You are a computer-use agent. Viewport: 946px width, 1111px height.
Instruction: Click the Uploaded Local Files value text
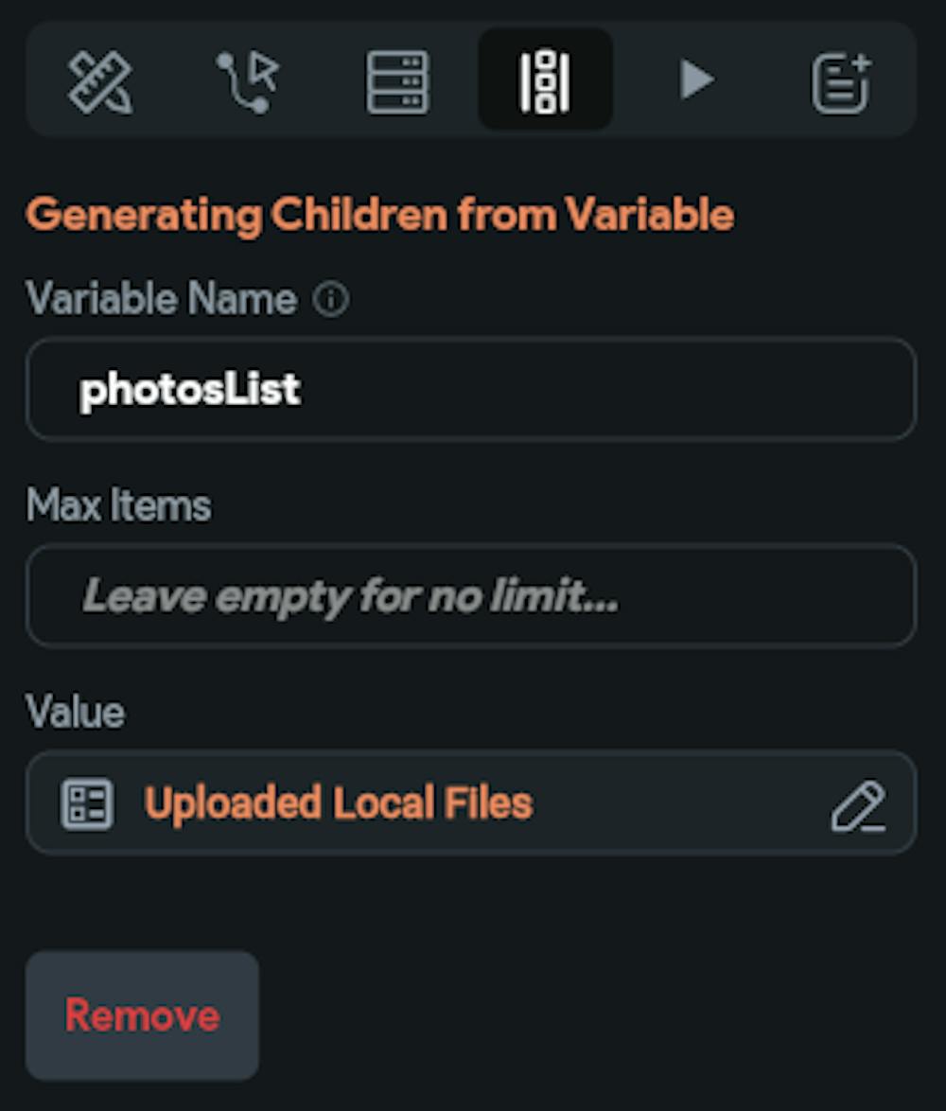(x=338, y=803)
